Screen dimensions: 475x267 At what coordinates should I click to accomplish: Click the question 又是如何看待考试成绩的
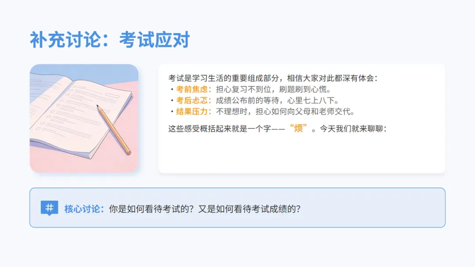[x=249, y=209]
